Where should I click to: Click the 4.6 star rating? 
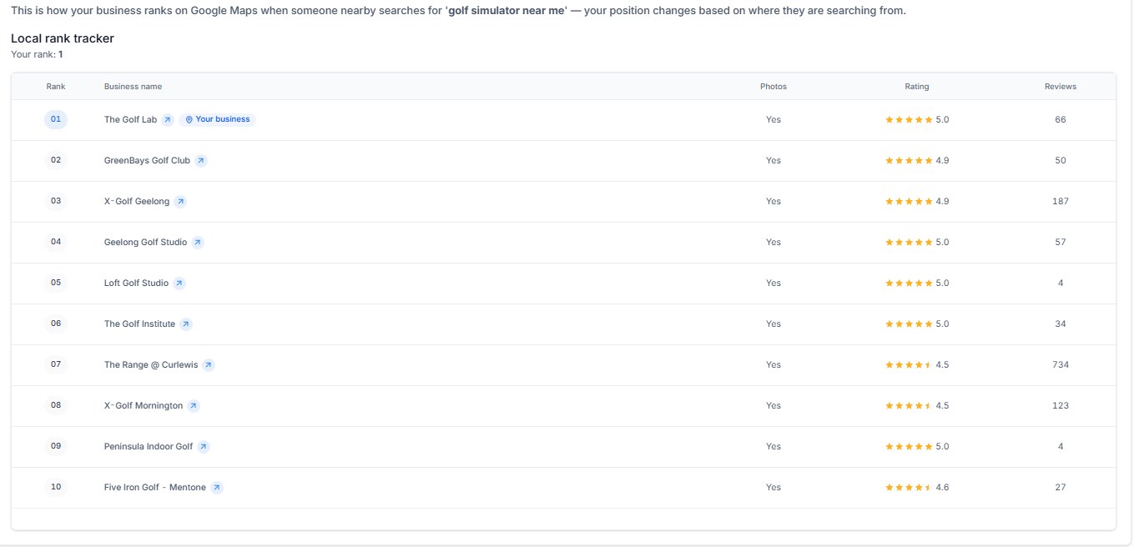point(917,487)
